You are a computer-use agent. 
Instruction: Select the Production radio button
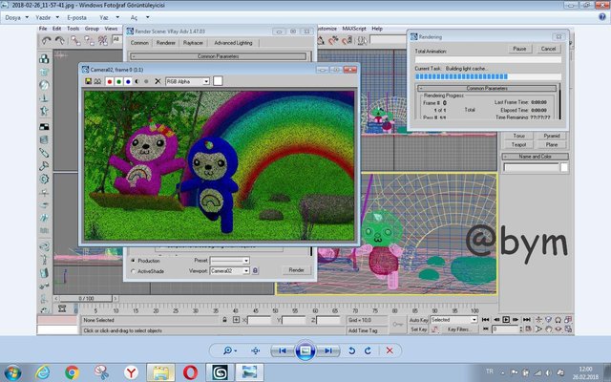coord(132,260)
